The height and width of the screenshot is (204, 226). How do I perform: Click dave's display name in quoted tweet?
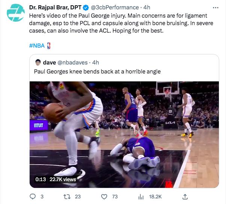(50, 63)
